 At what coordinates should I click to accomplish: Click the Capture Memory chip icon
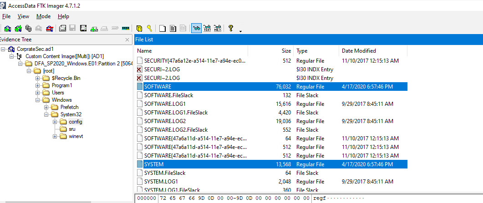pos(126,28)
